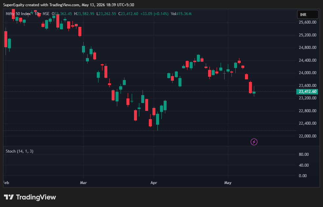Click the close value 23,412.60 in the legend
Viewport: 323px width, 207px height.
pos(129,14)
